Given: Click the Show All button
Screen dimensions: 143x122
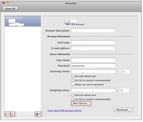Looking at the screenshot, I should (10, 8).
